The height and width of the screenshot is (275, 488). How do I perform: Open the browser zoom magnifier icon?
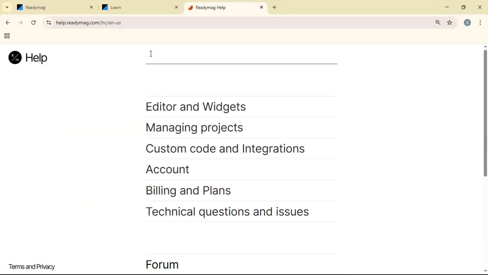(438, 23)
